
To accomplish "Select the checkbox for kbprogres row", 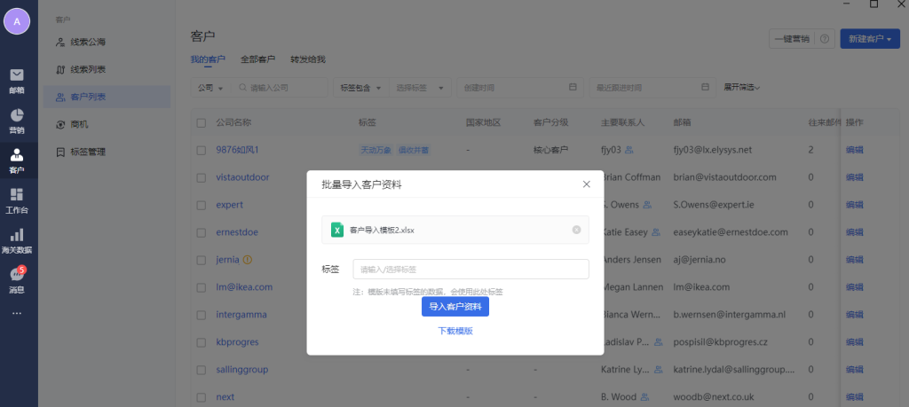I will click(201, 341).
